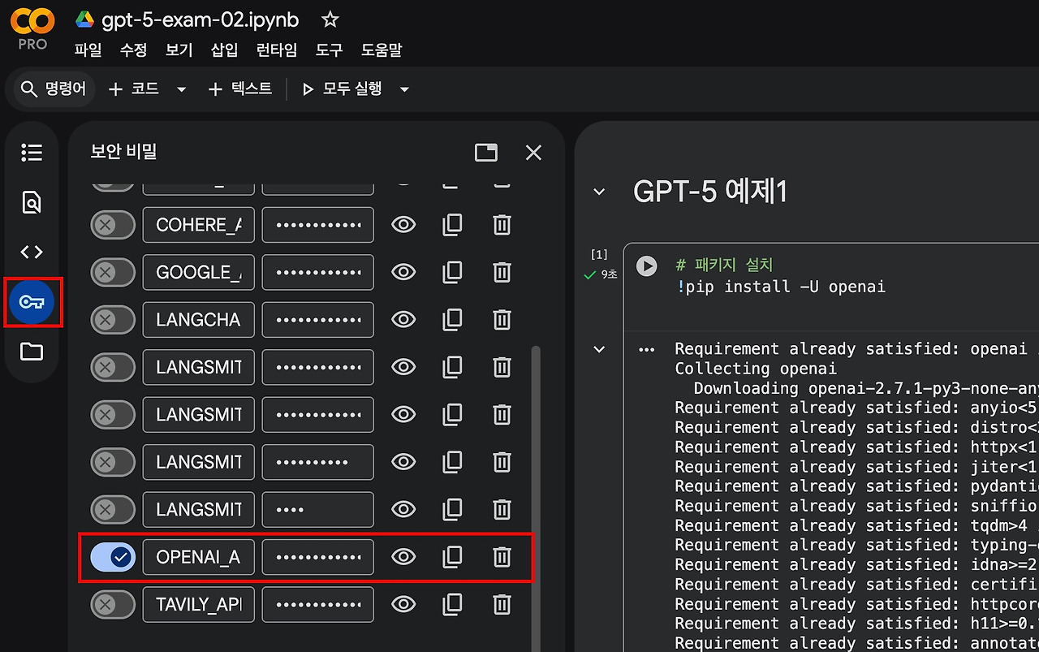
Task: Copy the TAVILY_API secret value
Action: click(452, 604)
